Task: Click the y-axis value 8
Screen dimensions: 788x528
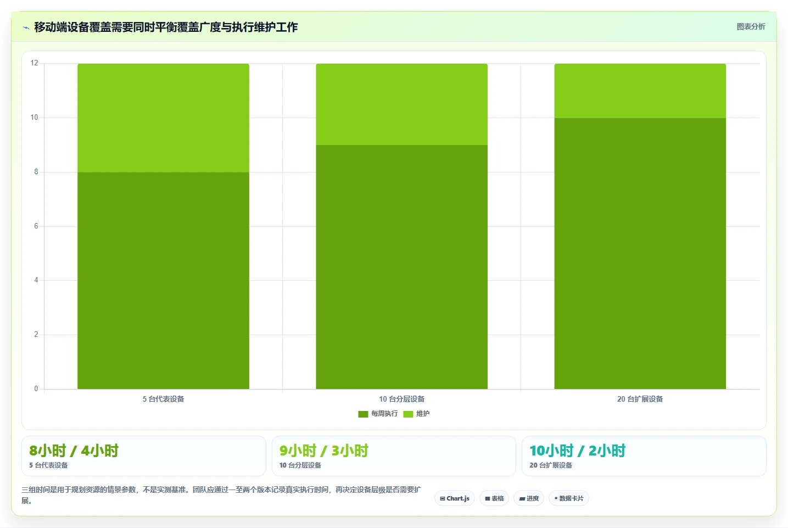Action: point(36,172)
